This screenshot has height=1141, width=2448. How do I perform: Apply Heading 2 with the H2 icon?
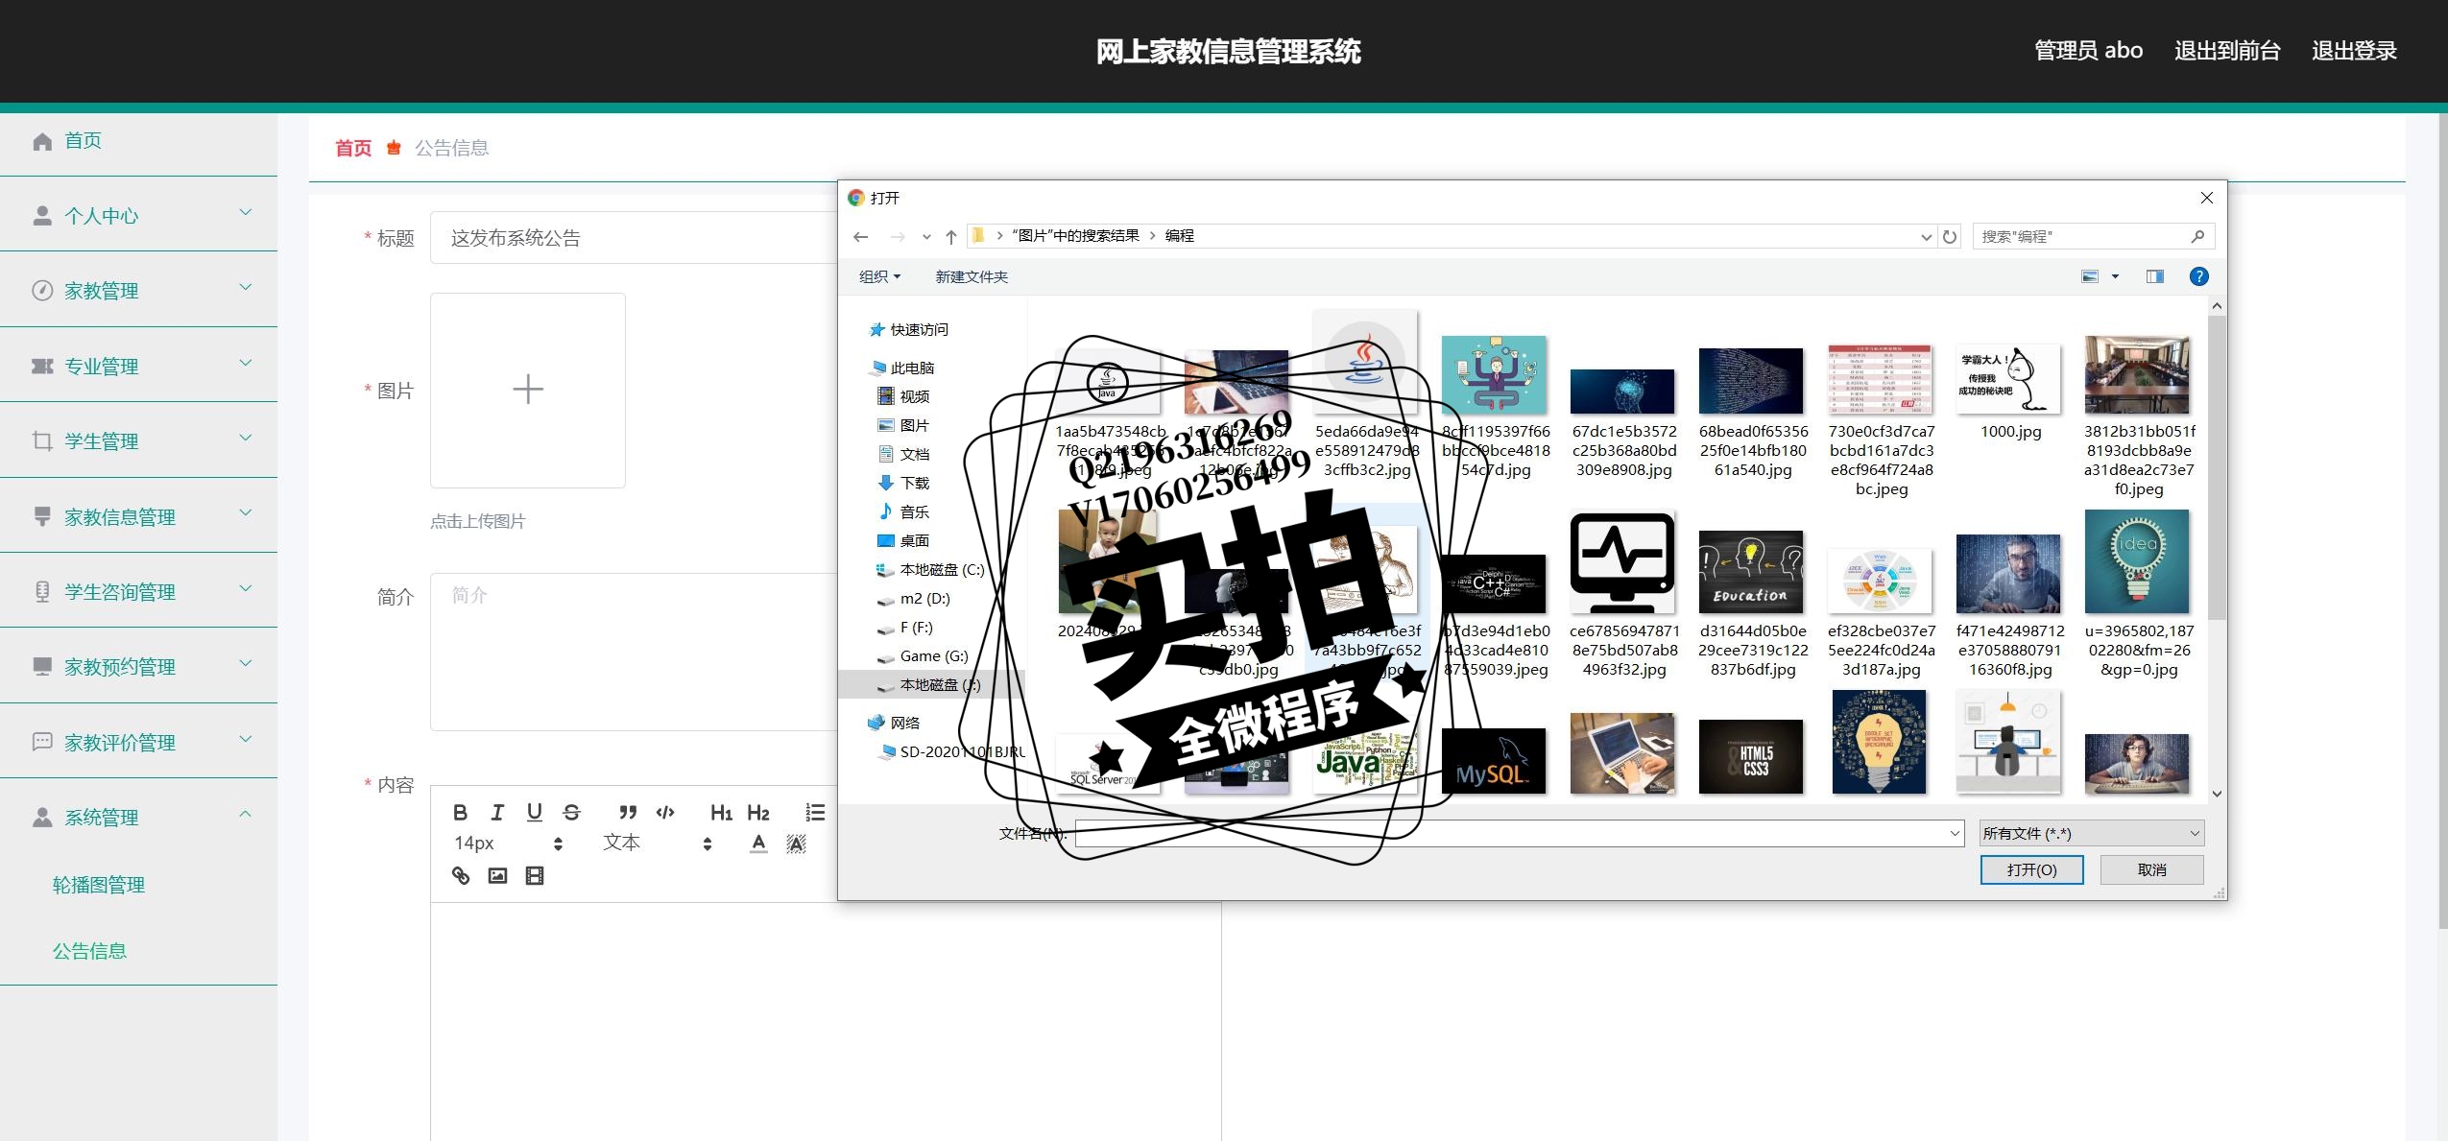(758, 813)
